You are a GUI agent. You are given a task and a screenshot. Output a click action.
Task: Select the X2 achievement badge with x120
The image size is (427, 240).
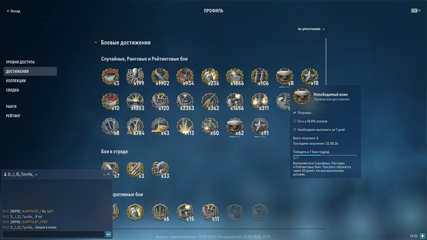tap(160, 101)
